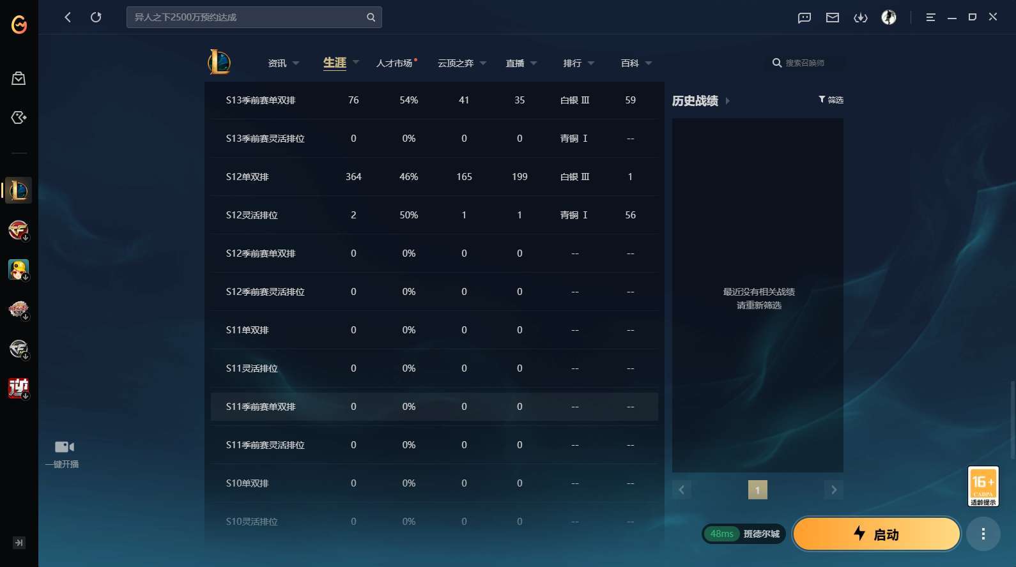Expand the 百科 dropdown

(x=649, y=63)
